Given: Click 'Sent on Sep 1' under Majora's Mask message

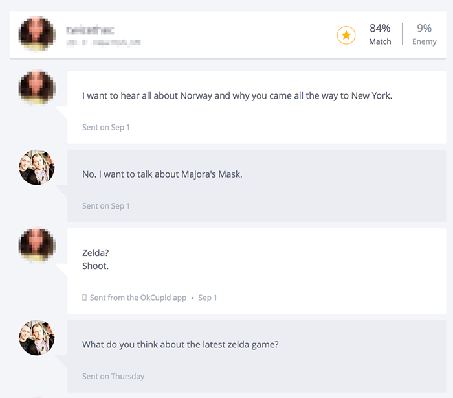Looking at the screenshot, I should pos(106,206).
